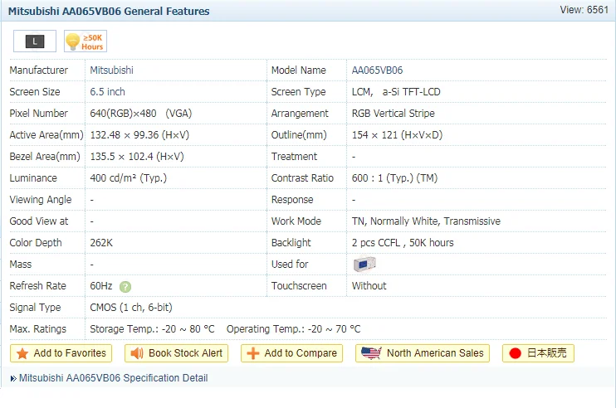Select the 6.5 inch screen size value
This screenshot has height=408, width=616.
tap(107, 92)
